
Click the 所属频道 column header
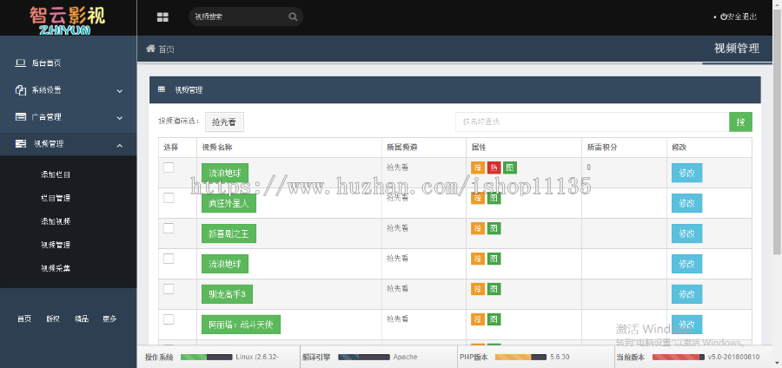click(x=401, y=148)
